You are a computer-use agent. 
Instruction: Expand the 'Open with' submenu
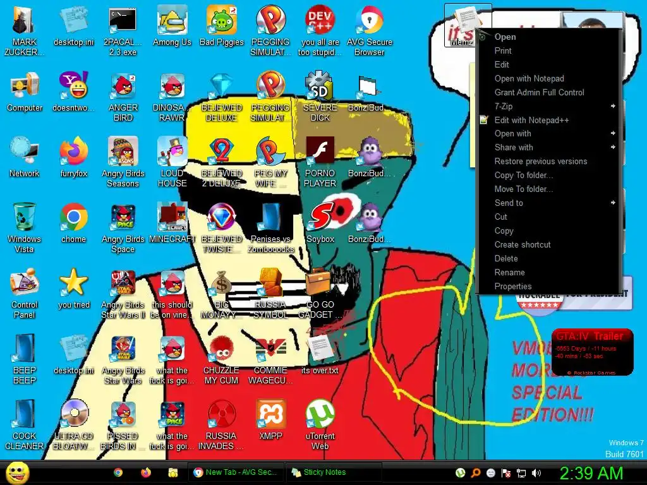coord(549,134)
